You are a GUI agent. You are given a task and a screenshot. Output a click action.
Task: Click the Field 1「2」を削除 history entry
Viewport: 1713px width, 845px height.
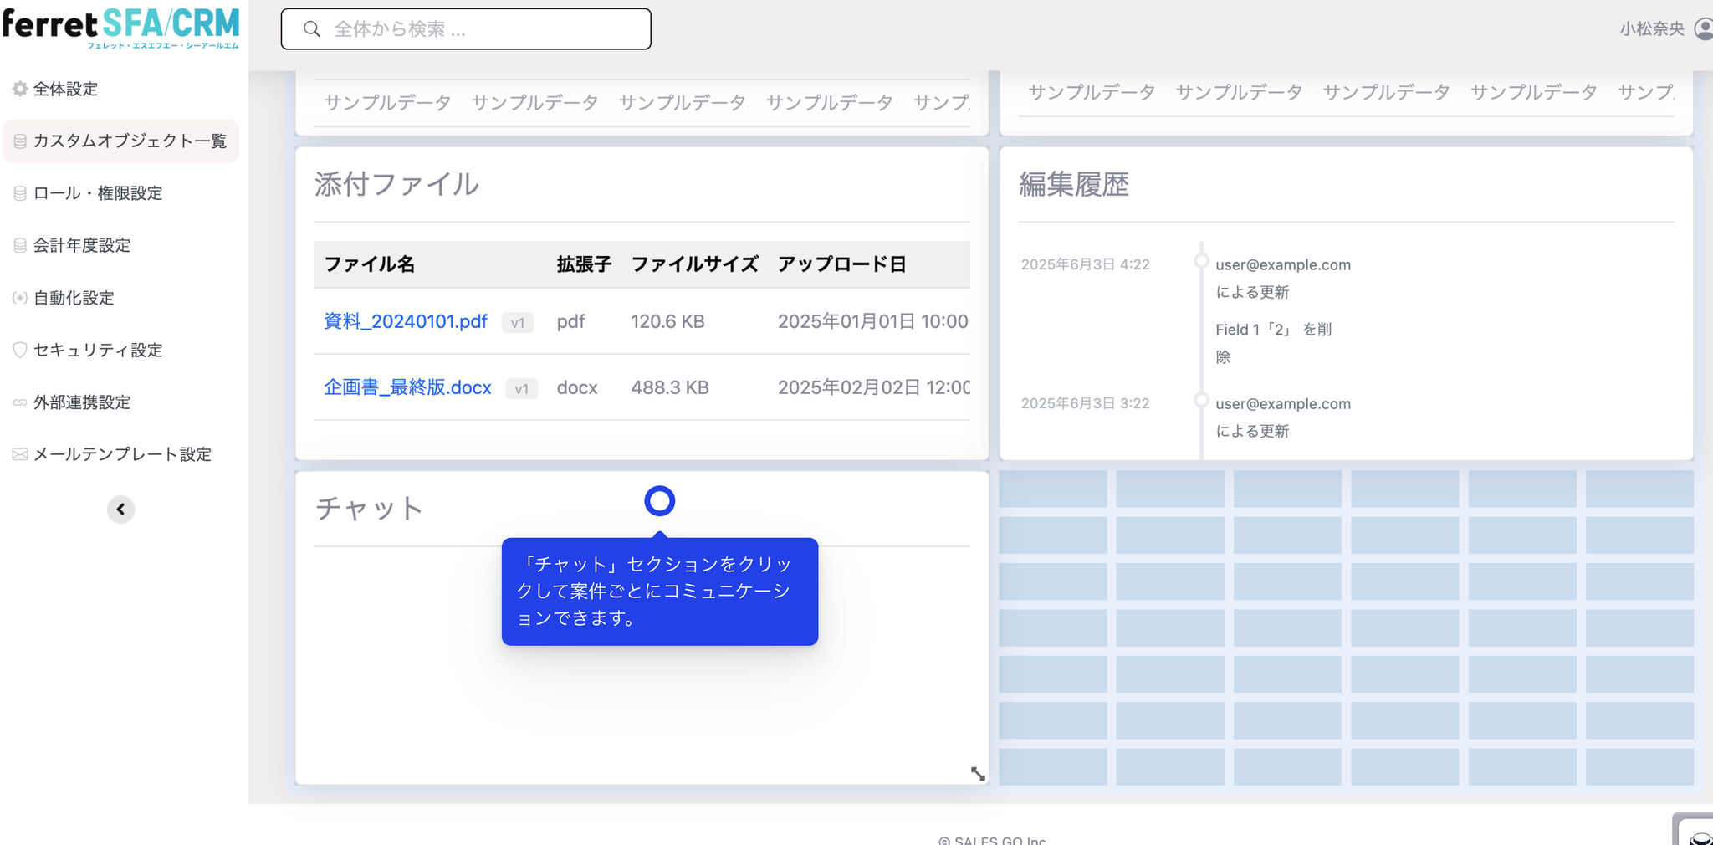coord(1273,343)
